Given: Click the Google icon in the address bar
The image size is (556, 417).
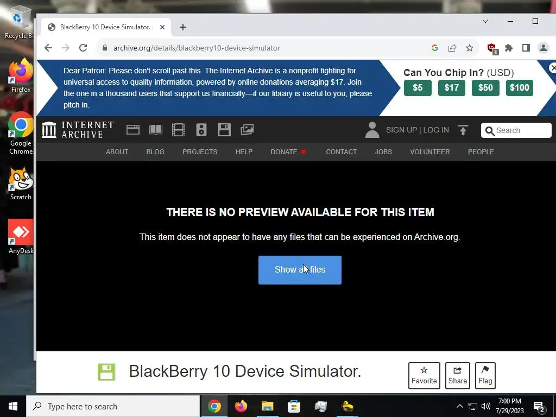Looking at the screenshot, I should (435, 48).
